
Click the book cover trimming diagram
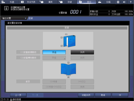68,40
